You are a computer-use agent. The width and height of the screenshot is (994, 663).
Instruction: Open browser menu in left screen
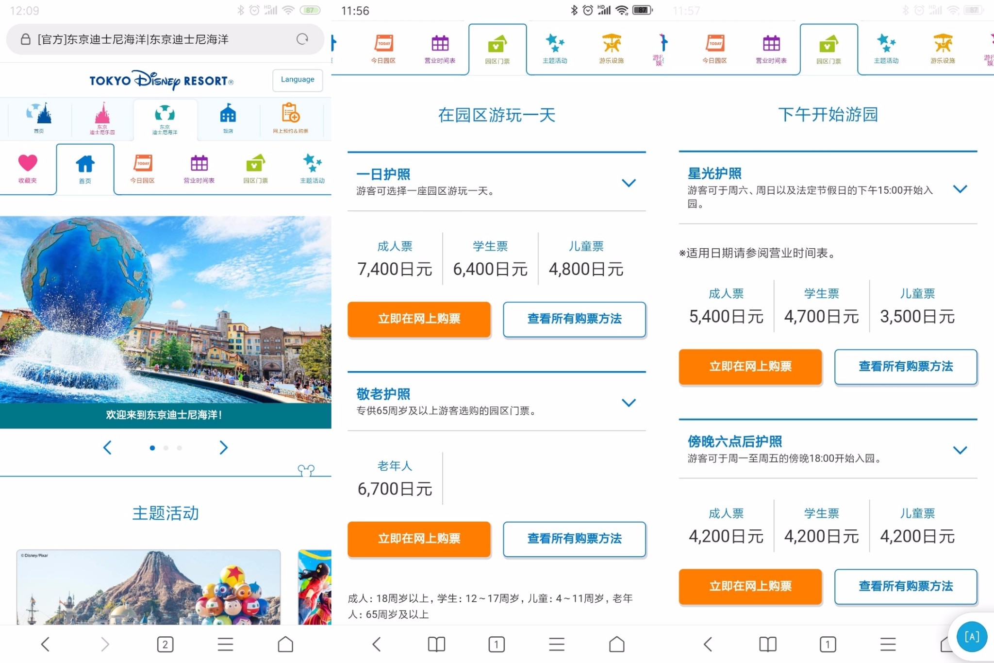pos(225,644)
